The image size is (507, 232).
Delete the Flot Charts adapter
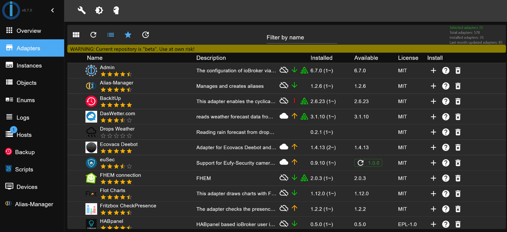[x=458, y=194]
